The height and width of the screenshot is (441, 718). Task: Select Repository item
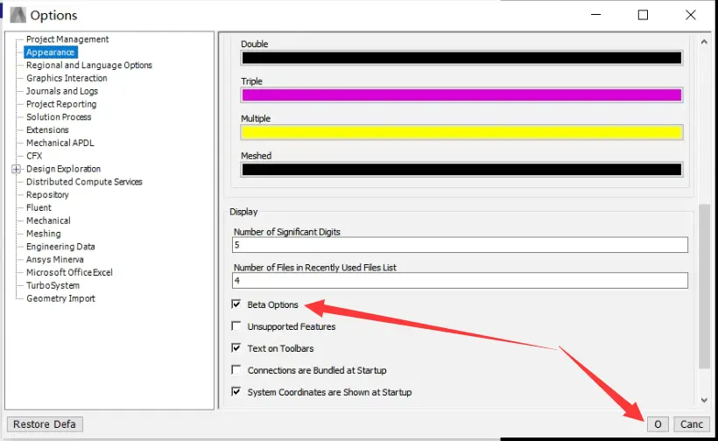click(x=47, y=195)
